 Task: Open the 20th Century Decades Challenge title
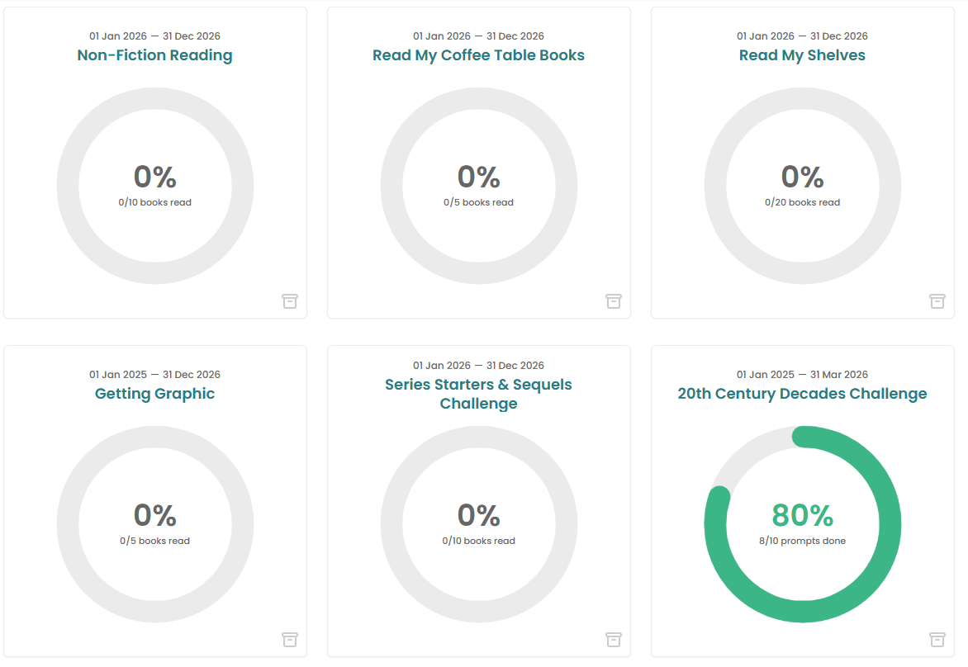click(x=803, y=394)
